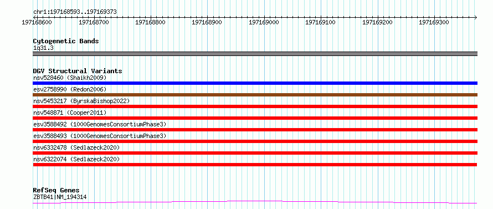Screen dimensions: 493x209
Task: Select the red nsv6322074 variant bar
Action: click(255, 165)
